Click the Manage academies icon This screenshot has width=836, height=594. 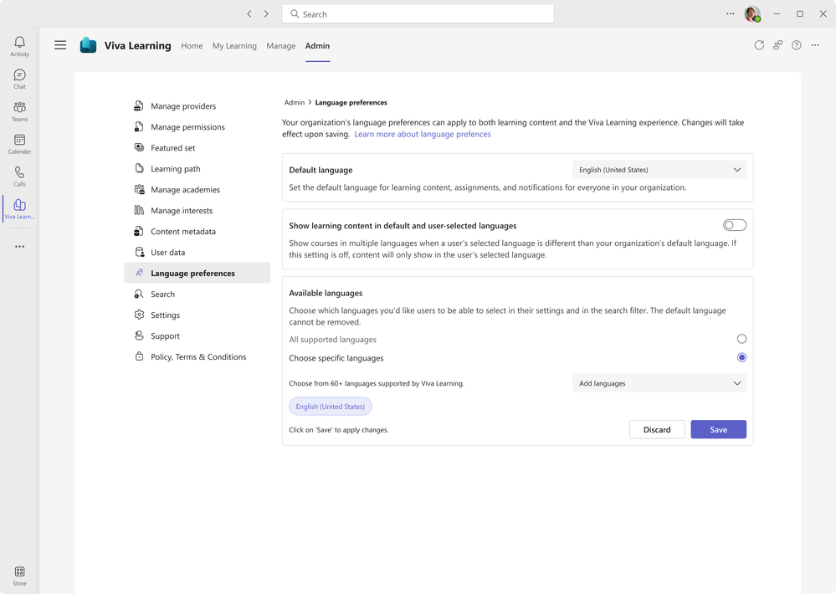click(x=139, y=189)
